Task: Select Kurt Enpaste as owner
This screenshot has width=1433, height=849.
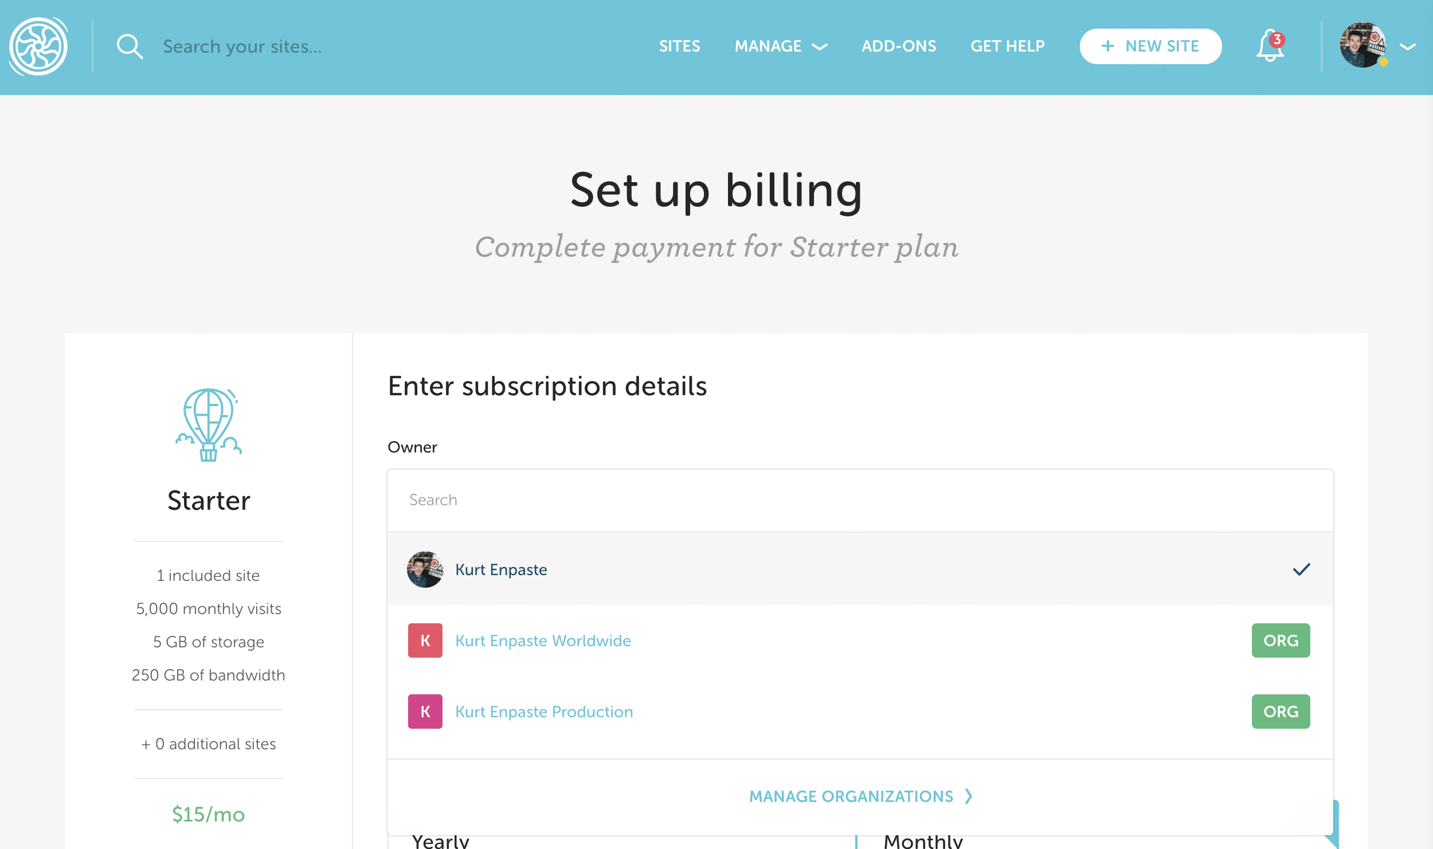Action: 502,569
